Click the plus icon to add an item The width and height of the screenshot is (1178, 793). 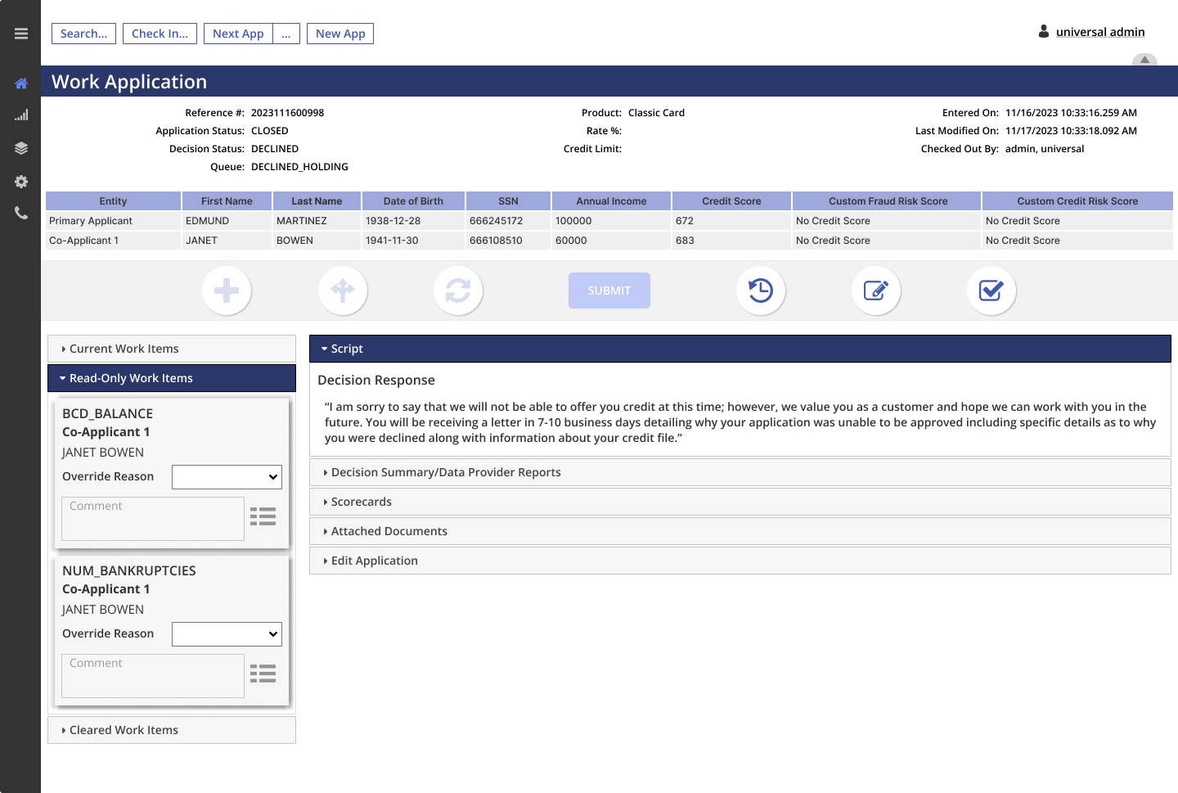(227, 291)
